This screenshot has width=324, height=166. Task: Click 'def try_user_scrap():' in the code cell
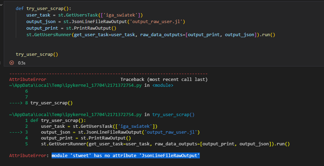(43, 9)
